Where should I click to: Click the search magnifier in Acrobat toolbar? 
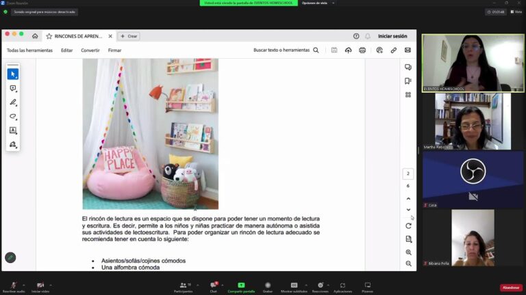click(x=316, y=50)
